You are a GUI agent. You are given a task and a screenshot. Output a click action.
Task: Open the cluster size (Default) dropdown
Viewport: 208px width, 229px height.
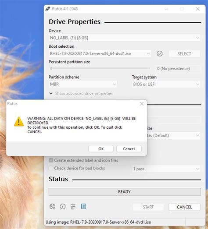tap(173, 135)
